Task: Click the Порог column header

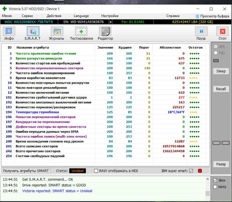Action: point(144,47)
